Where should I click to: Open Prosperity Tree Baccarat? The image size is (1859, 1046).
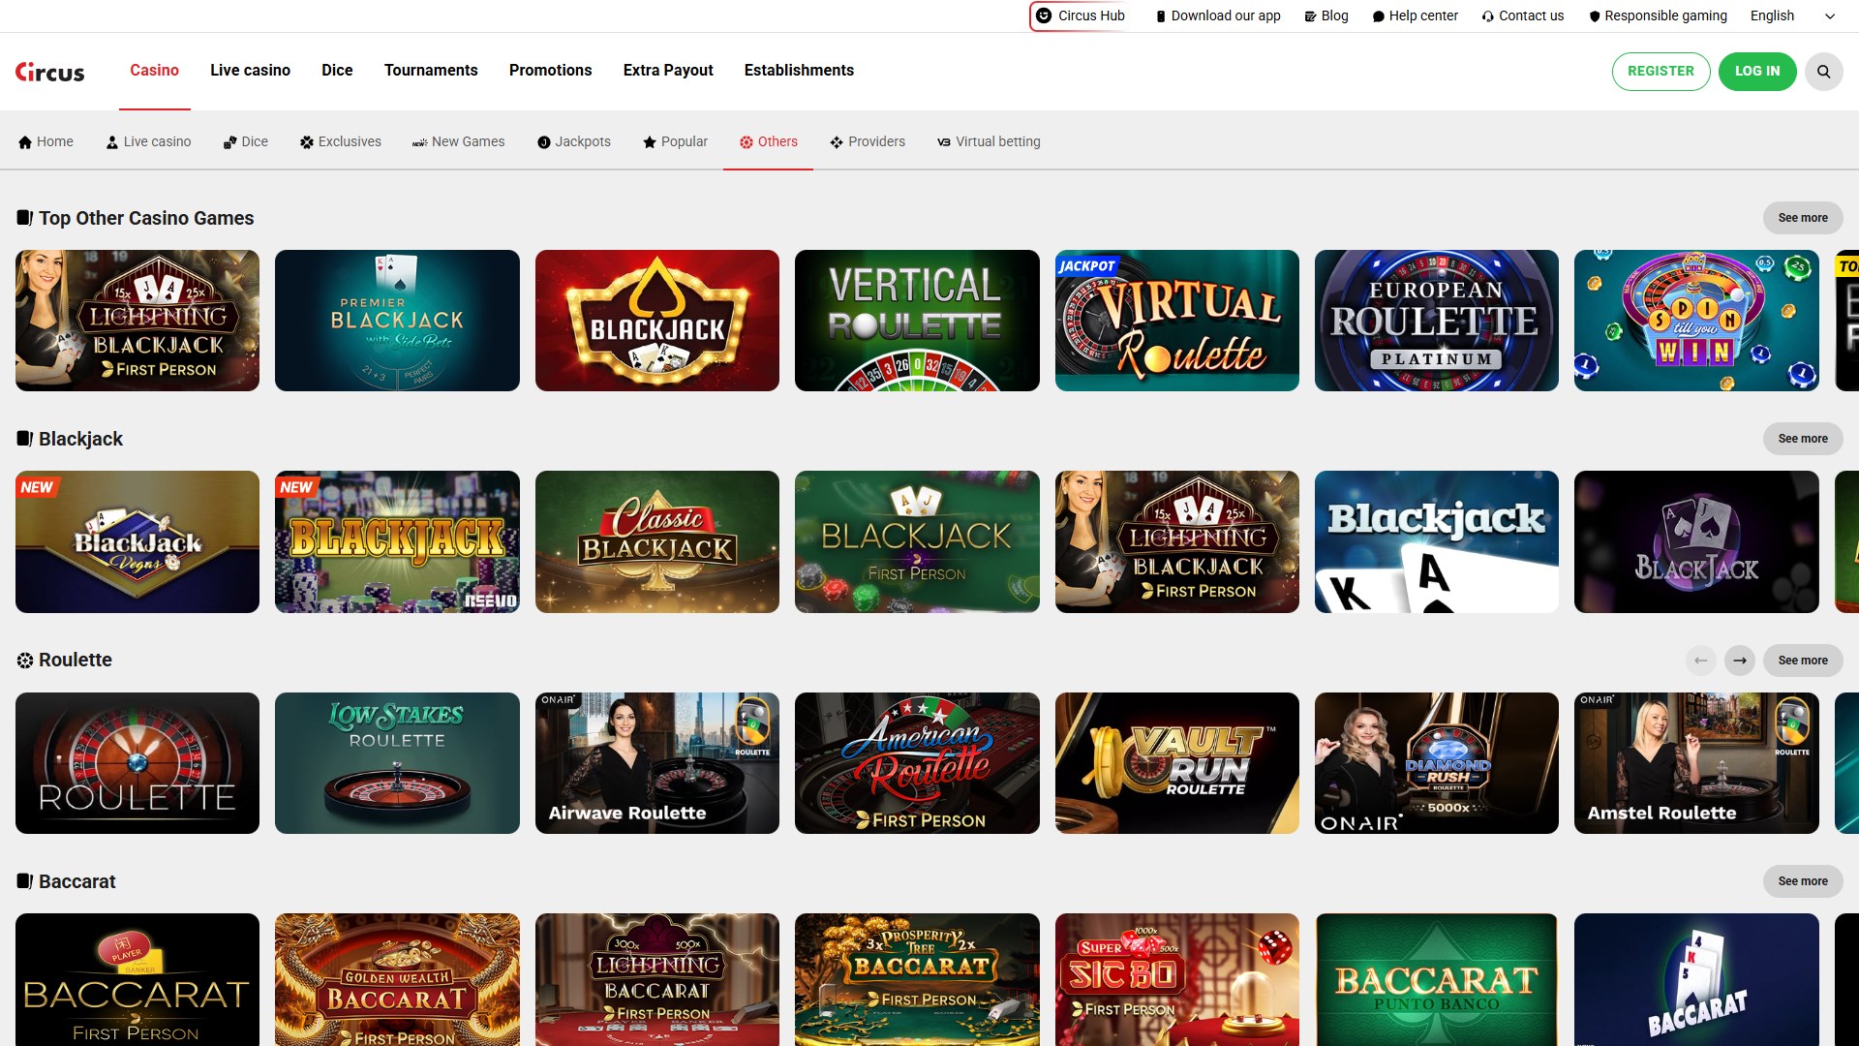[917, 979]
